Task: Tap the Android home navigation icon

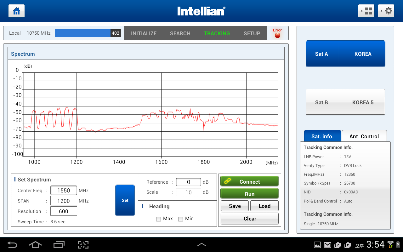Action: pos(35,244)
